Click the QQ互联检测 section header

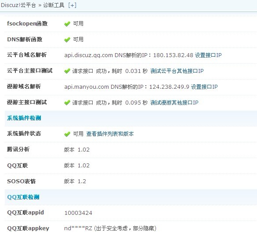[x=23, y=197]
